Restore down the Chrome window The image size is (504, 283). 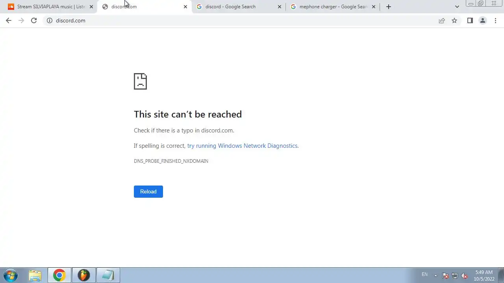tap(480, 4)
